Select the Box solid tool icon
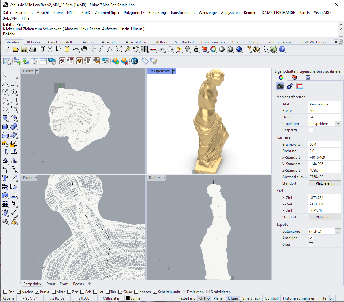Viewport: 344px width, 302px height. click(5, 126)
